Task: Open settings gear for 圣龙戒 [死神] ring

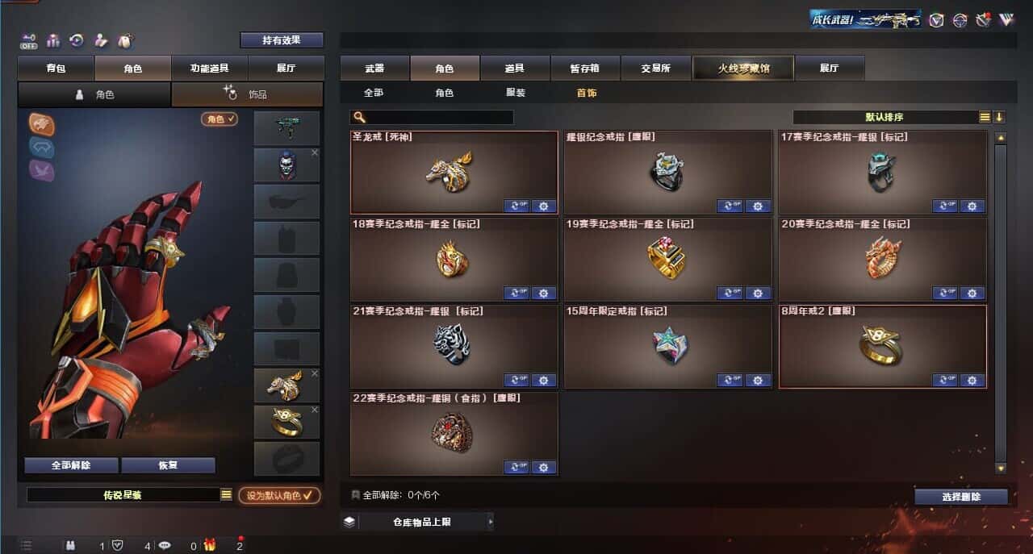Action: 543,206
